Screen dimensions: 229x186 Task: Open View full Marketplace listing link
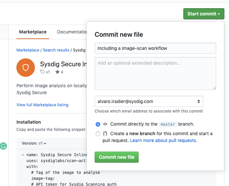42,105
